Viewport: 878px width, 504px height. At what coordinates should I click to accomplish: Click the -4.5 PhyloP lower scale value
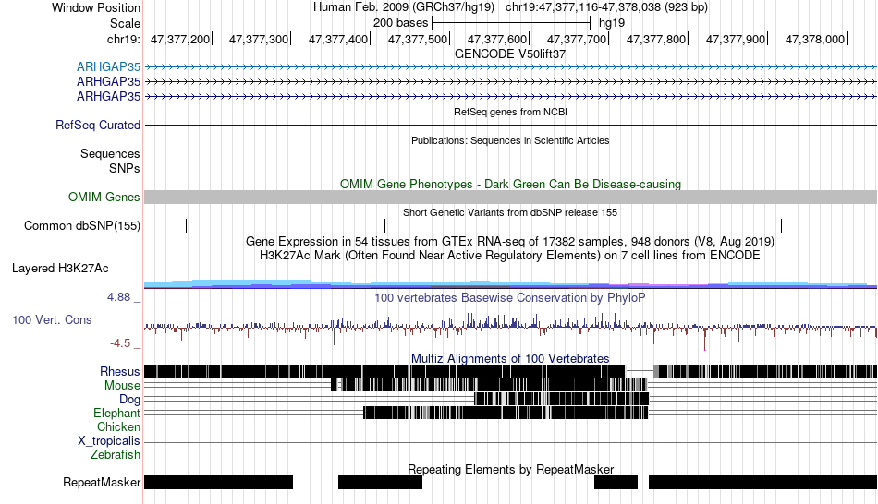click(120, 342)
